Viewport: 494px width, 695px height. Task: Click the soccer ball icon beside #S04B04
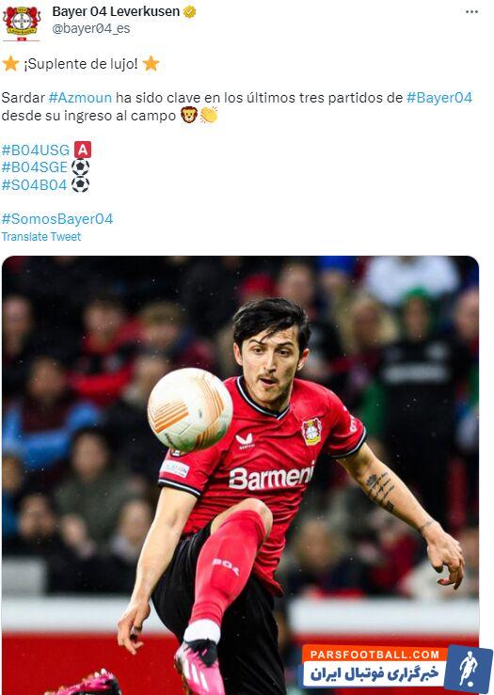[x=80, y=184]
